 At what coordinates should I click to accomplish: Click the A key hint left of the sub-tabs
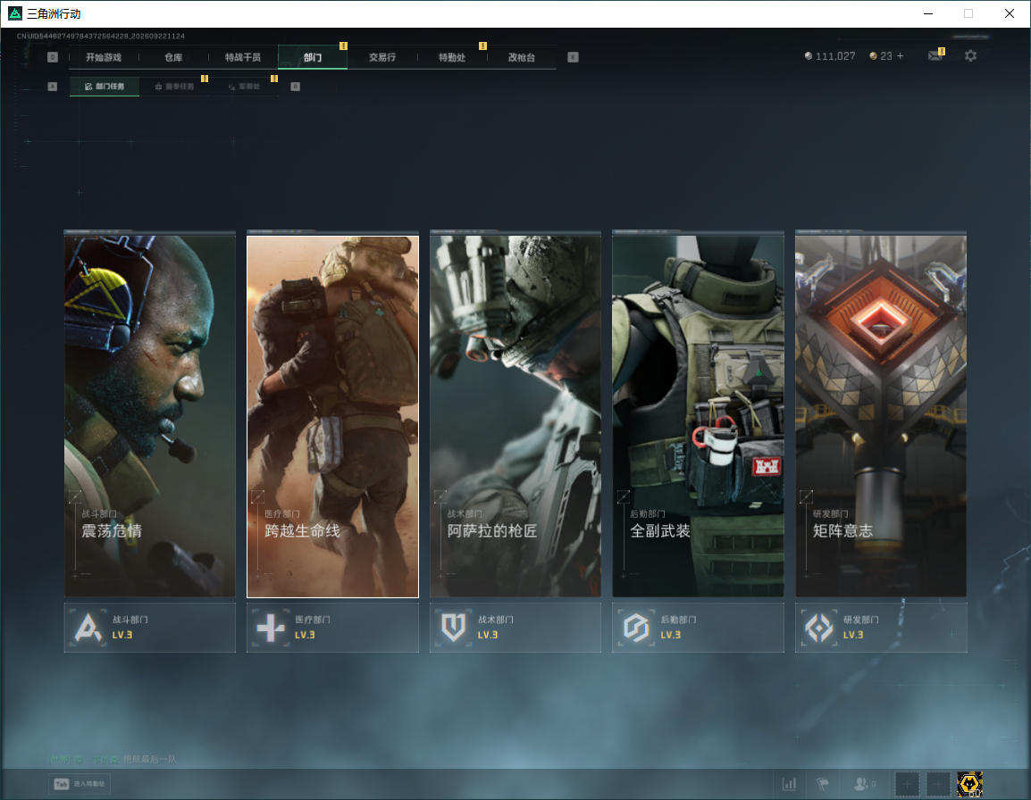coord(53,86)
